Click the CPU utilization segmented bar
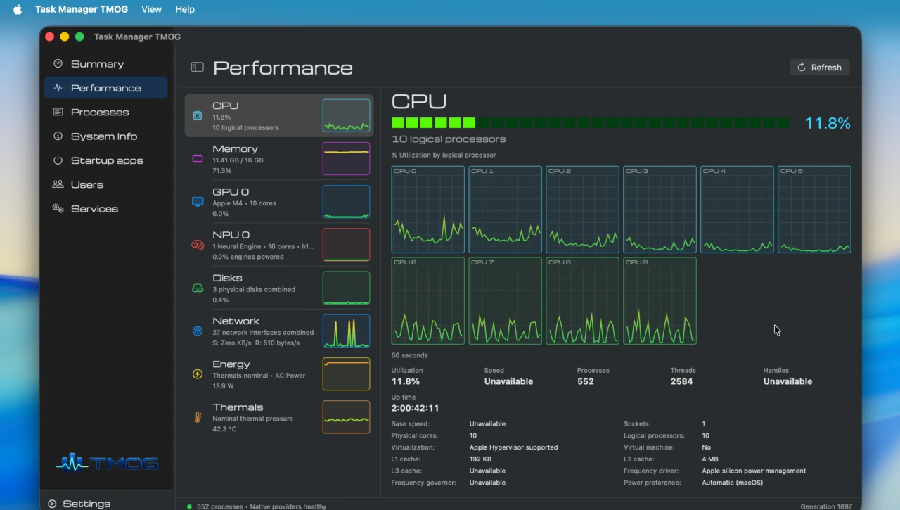Screen dimensions: 900x510 590,122
